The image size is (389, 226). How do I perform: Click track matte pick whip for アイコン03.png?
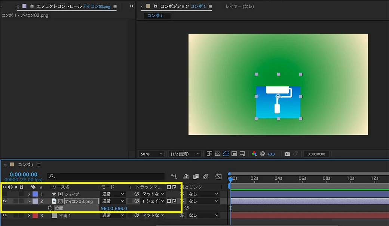(137, 201)
